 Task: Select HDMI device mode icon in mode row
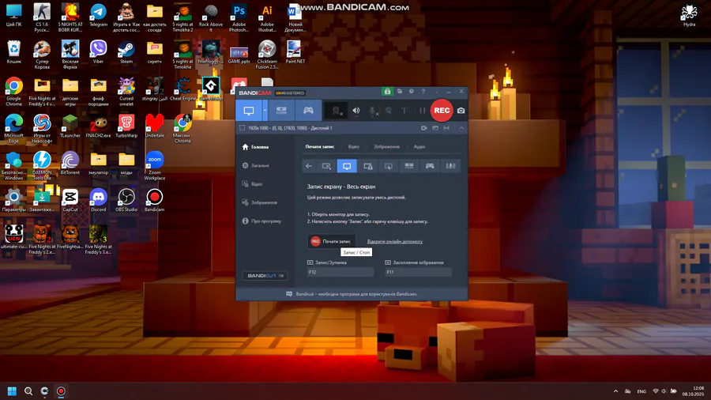(409, 166)
